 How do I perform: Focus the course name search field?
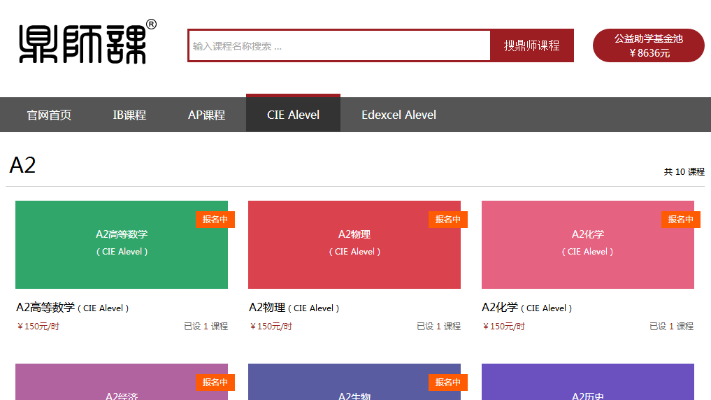point(339,46)
